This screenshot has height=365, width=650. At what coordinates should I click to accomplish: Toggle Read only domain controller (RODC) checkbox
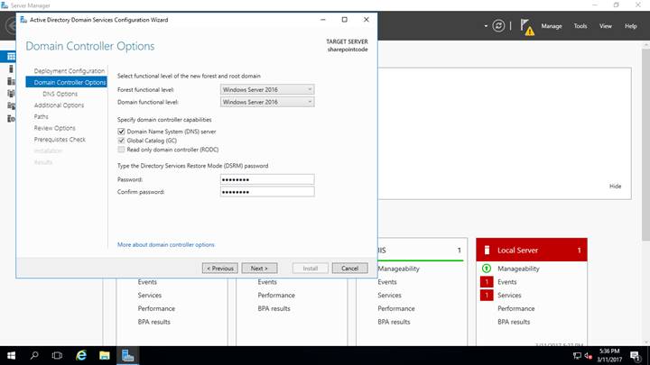(121, 150)
